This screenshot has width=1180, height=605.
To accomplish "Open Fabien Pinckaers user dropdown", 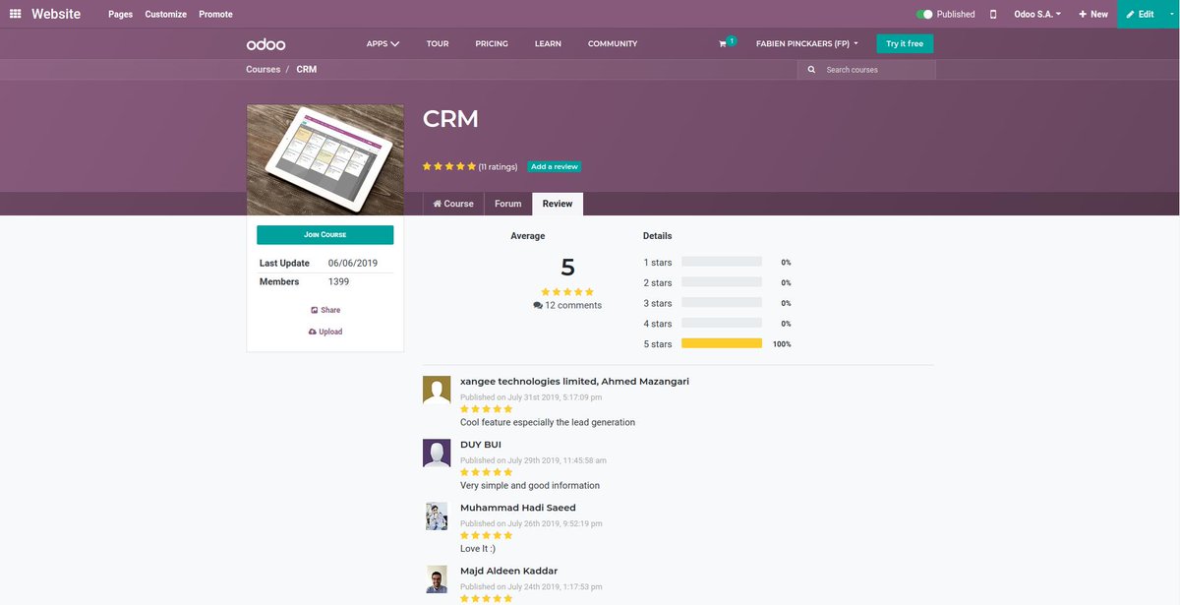I will tap(806, 43).
